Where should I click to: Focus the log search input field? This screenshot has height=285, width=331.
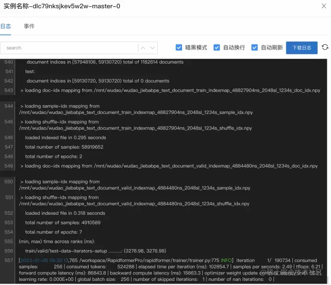tap(69, 48)
